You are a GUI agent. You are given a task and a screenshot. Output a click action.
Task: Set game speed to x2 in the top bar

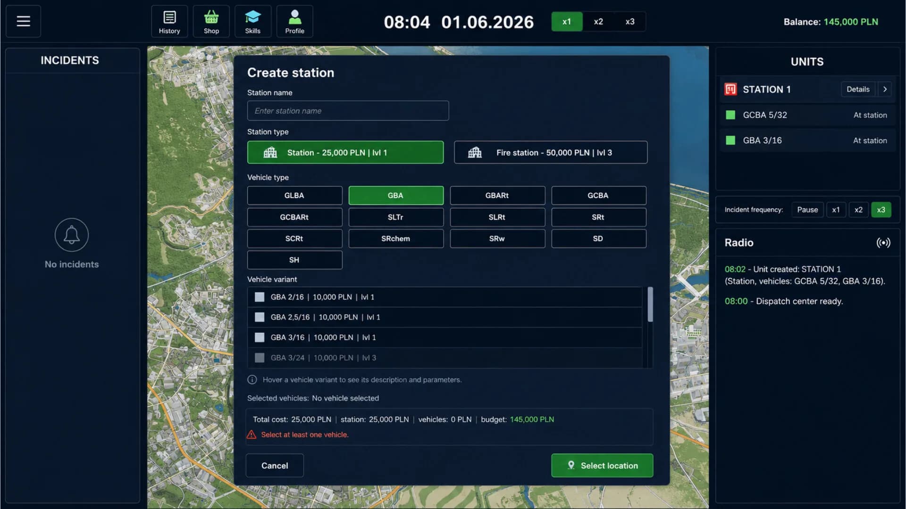[598, 22]
